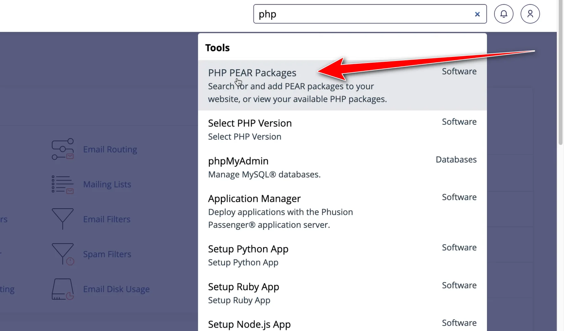
Task: Click inside the php search field
Action: [x=342, y=14]
